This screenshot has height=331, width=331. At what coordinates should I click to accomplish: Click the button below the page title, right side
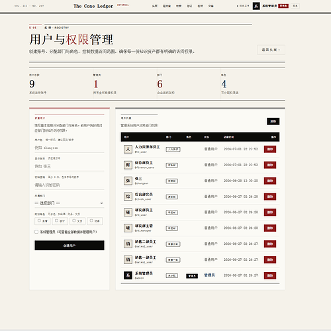point(271,50)
